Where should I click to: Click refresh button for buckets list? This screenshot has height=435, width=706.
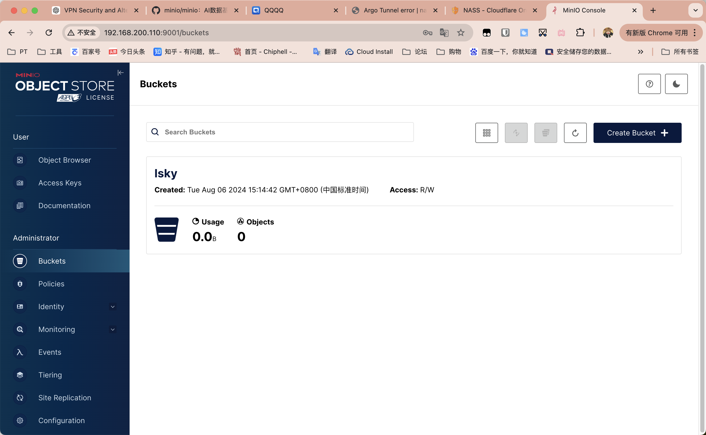click(575, 133)
